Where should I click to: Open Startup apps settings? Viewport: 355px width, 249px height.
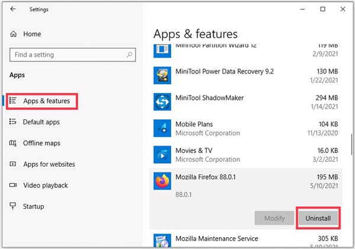(33, 206)
